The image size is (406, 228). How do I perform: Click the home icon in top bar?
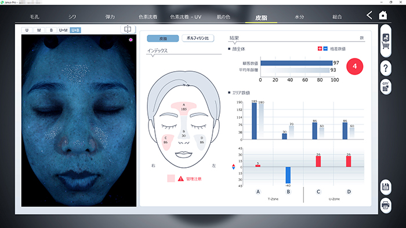point(383,16)
